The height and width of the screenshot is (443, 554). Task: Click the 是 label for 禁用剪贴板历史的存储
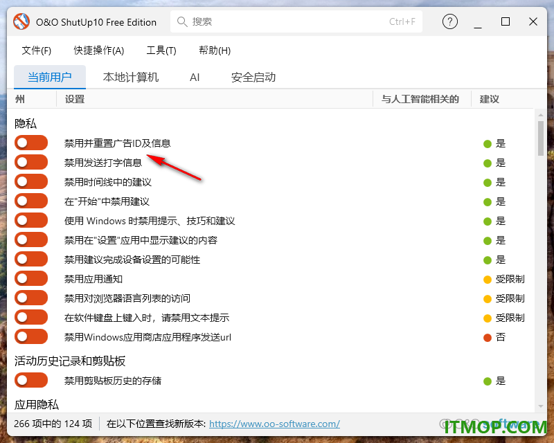(x=501, y=381)
